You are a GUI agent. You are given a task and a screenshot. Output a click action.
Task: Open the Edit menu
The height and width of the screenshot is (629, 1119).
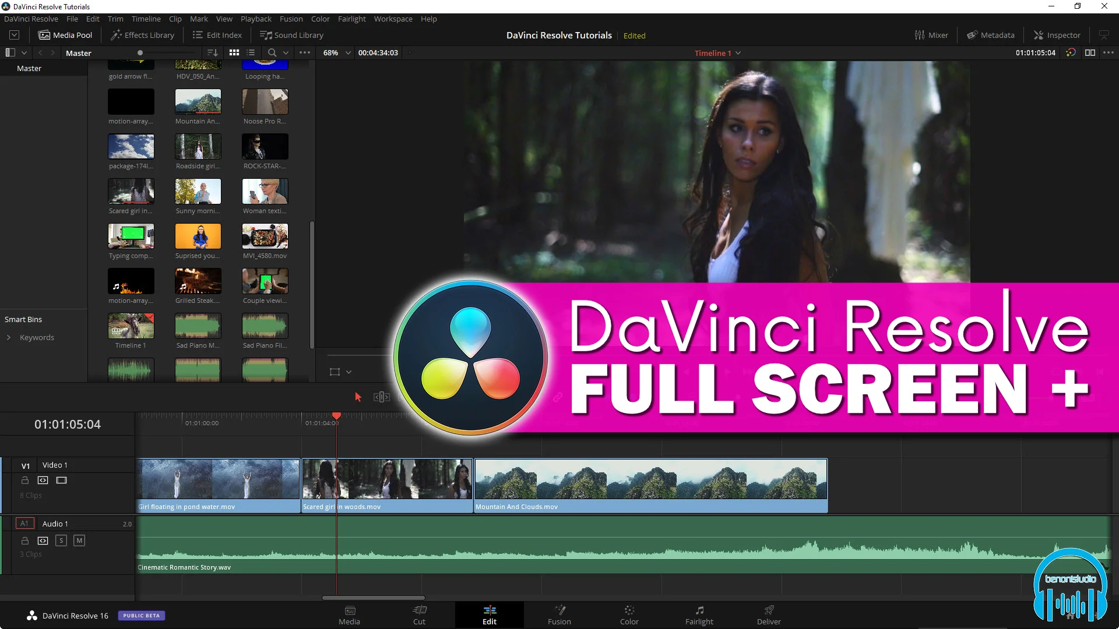92,19
